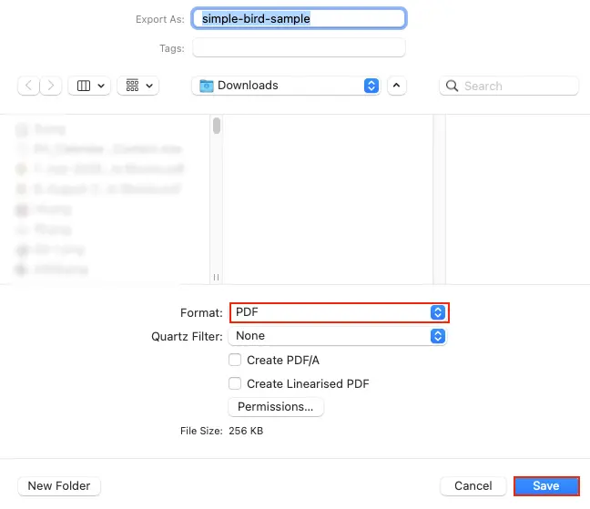590x509 pixels.
Task: Open the grid grouping options dropdown
Action: pyautogui.click(x=138, y=86)
